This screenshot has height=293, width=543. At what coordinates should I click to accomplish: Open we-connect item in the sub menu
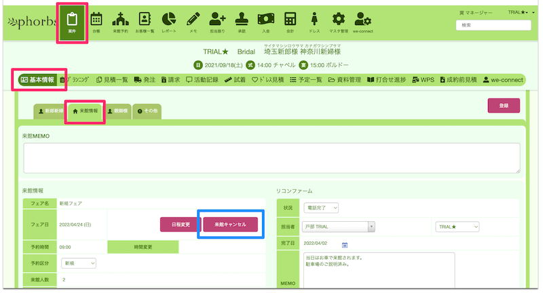(x=503, y=80)
